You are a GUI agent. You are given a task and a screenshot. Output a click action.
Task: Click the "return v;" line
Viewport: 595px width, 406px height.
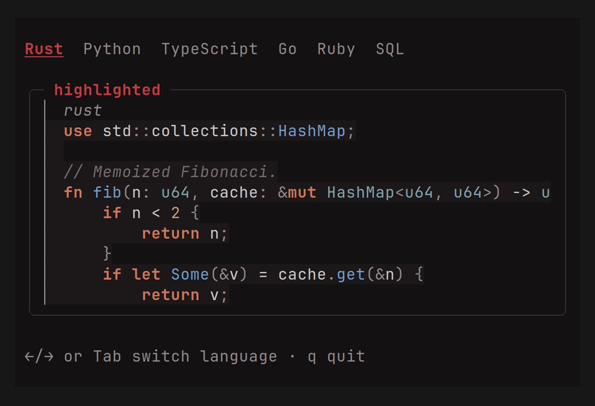[185, 295]
